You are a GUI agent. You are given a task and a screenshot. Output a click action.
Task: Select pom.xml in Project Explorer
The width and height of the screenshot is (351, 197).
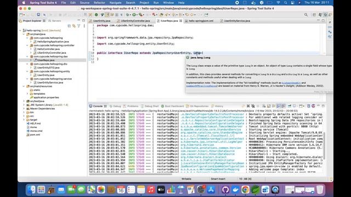click(x=33, y=135)
